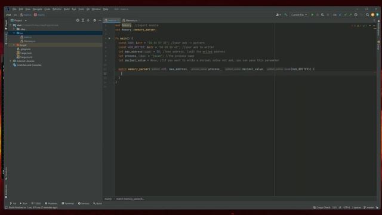Click the gutter run arrow beside fn main
This screenshot has height=215, width=382.
(109, 38)
